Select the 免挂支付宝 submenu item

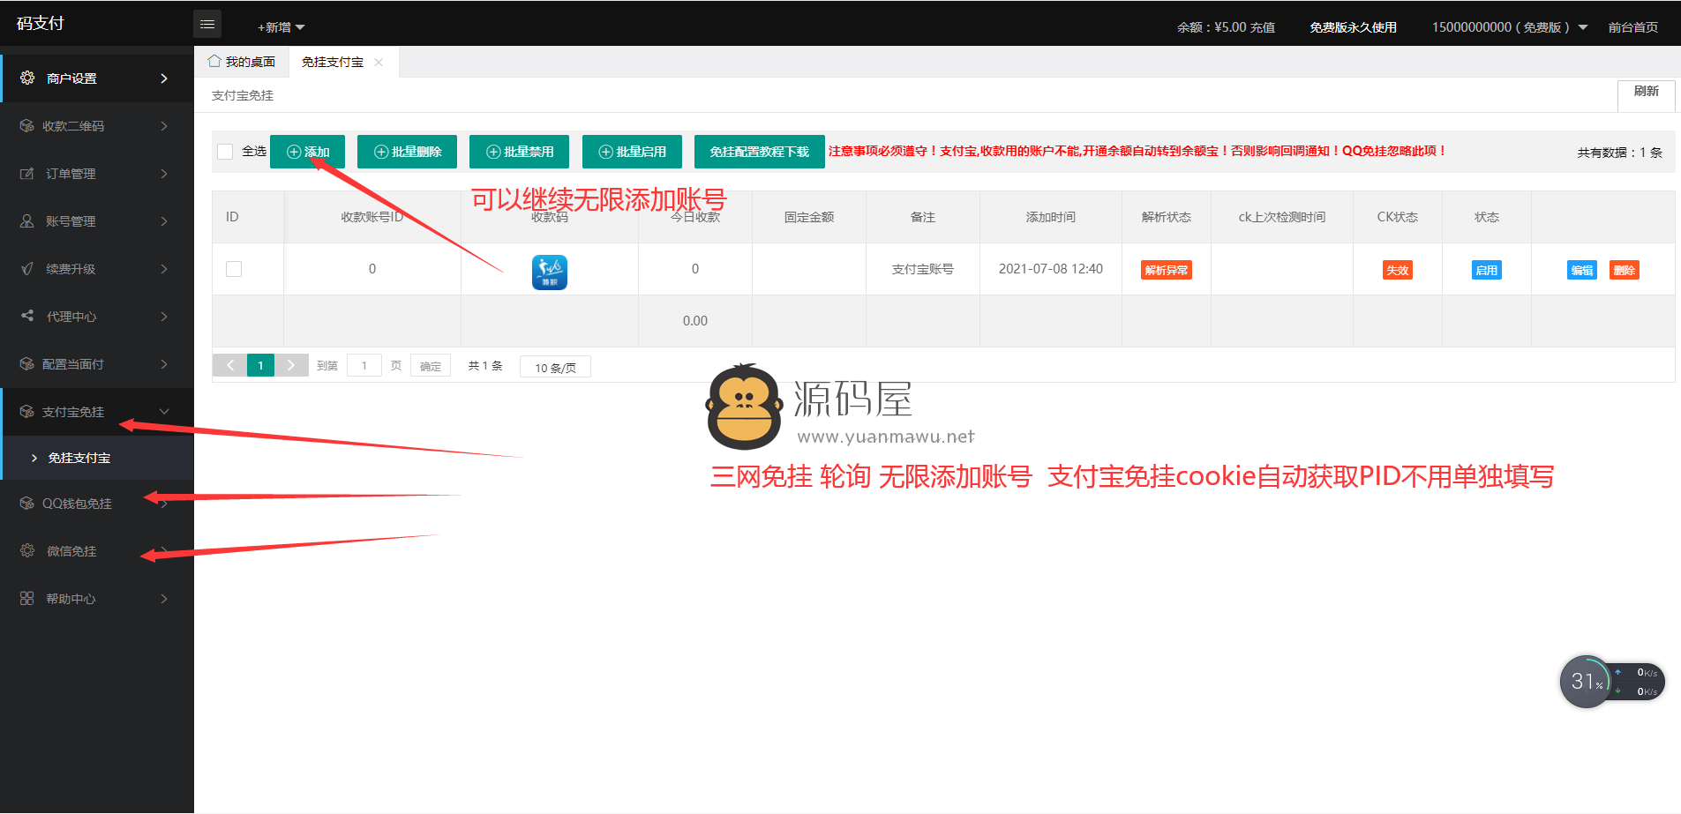pos(97,458)
